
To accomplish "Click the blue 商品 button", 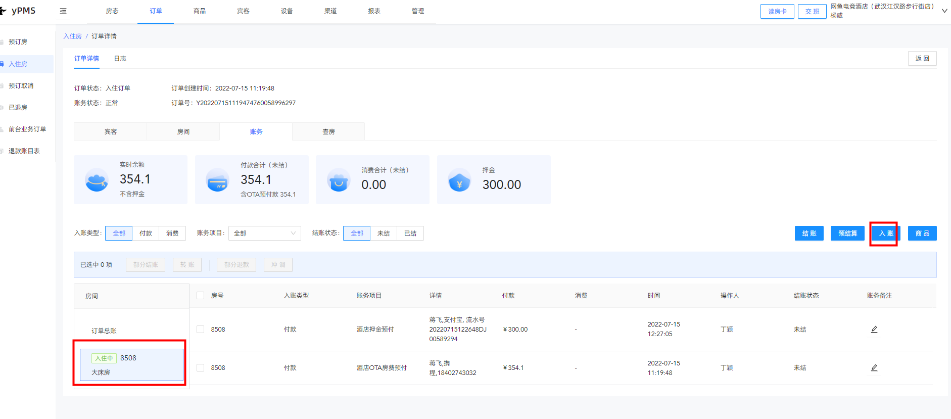I will click(922, 233).
